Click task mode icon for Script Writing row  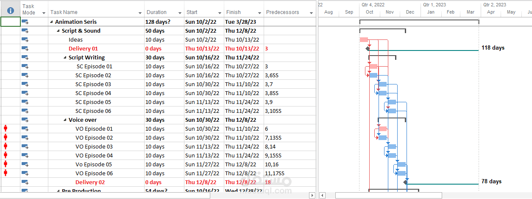point(25,57)
